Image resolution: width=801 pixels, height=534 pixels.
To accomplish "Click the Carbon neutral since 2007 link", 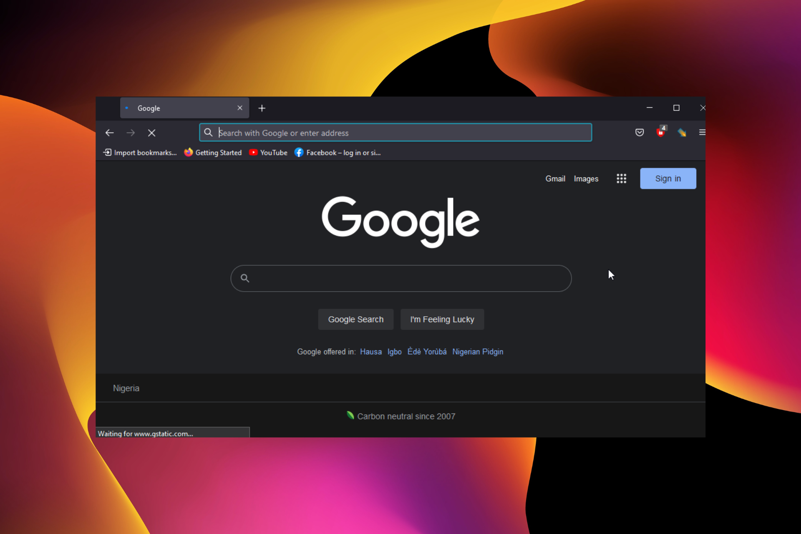I will coord(401,416).
